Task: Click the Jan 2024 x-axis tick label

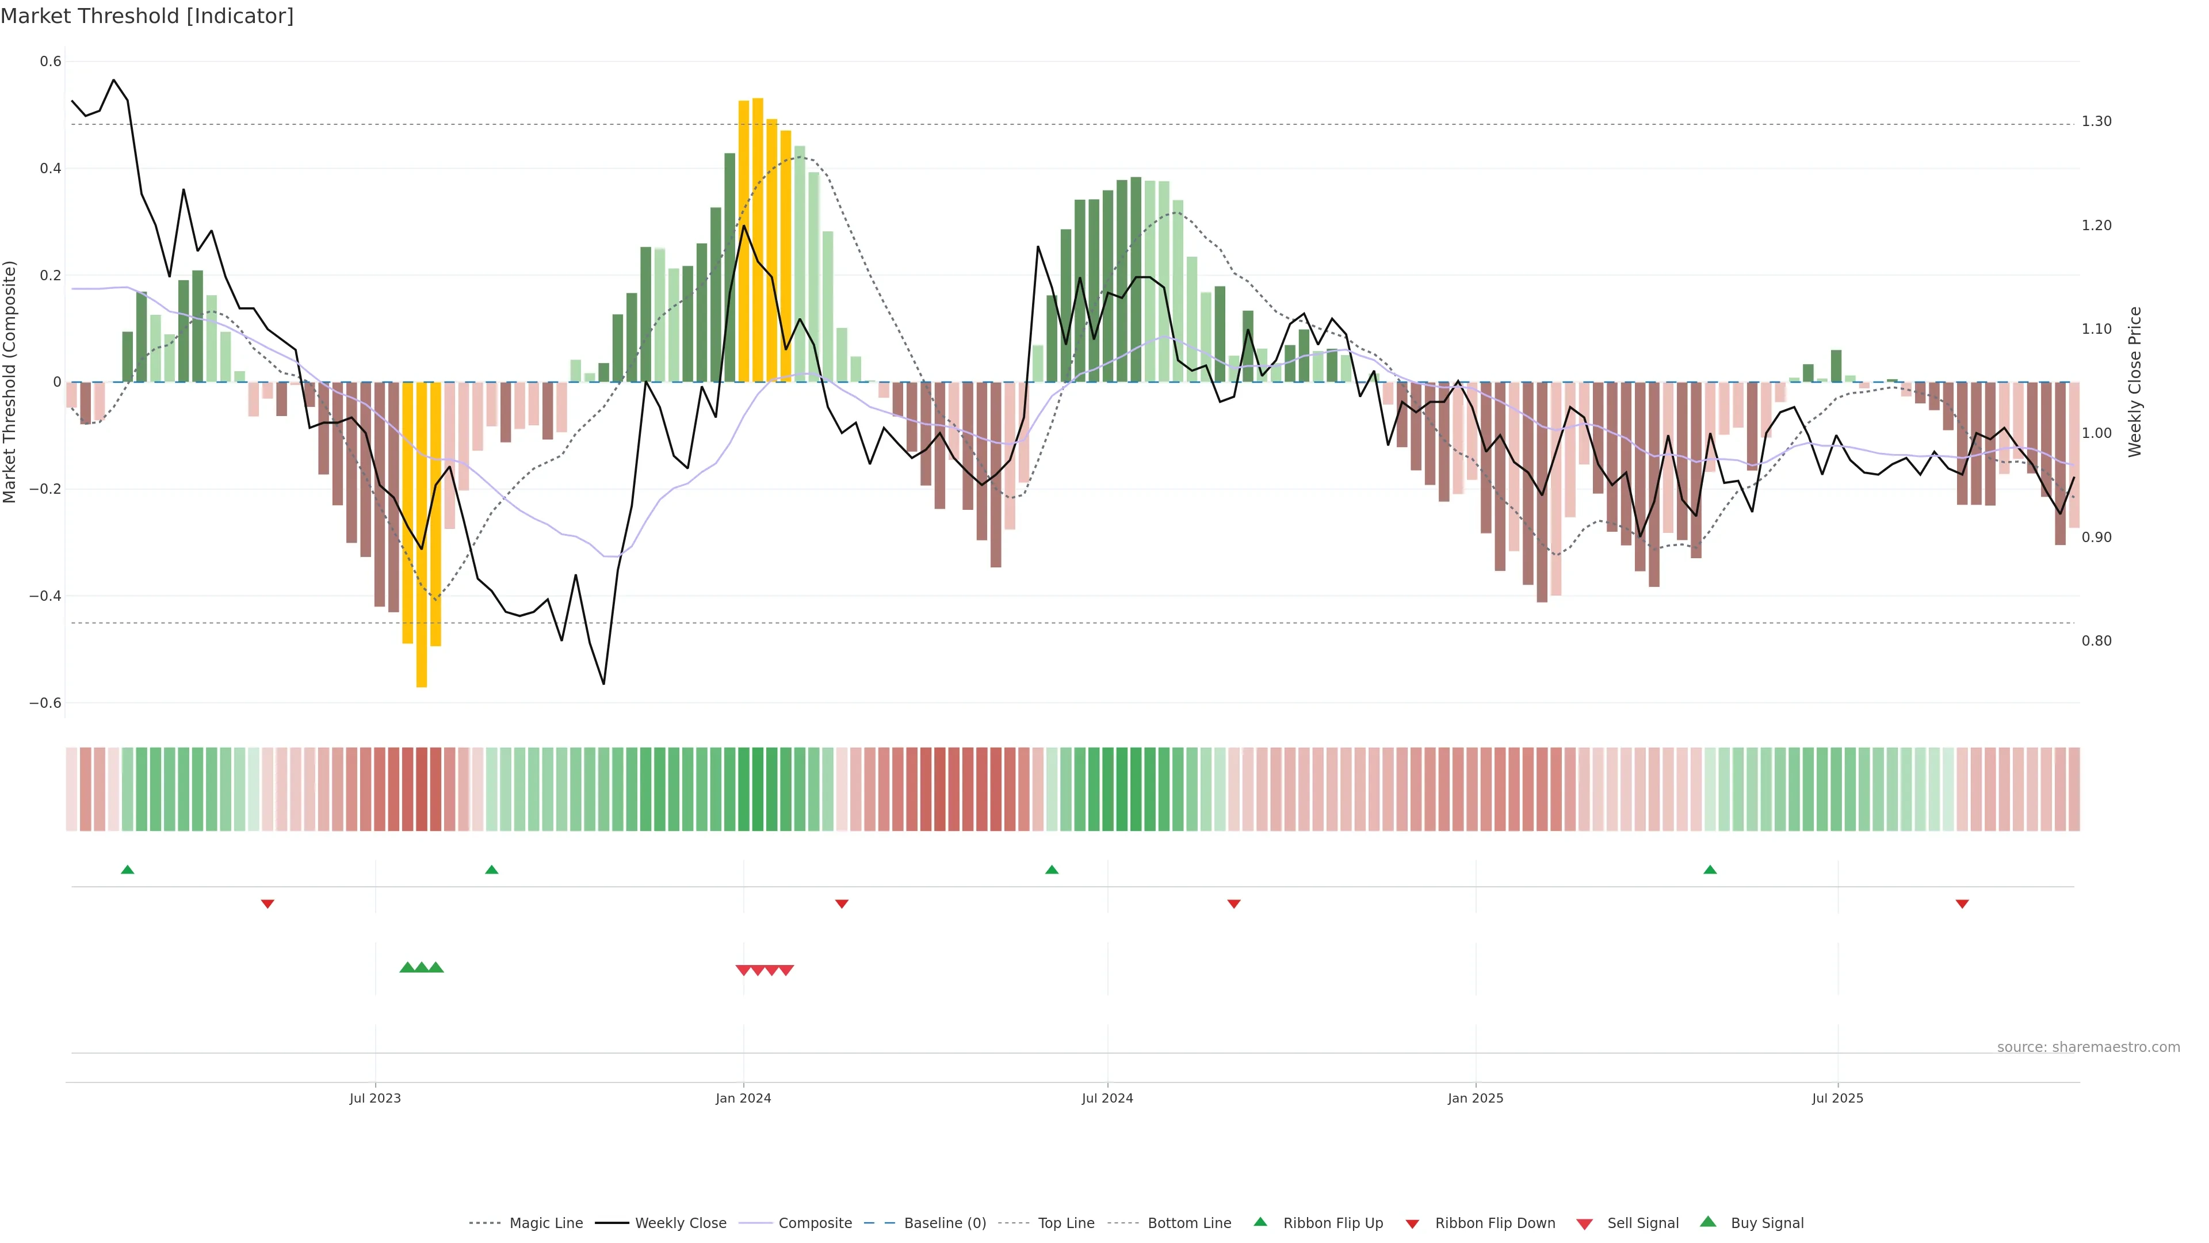Action: tap(743, 1098)
